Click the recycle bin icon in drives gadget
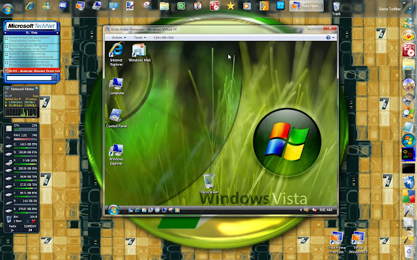This screenshot has height=260, width=417. point(8,219)
